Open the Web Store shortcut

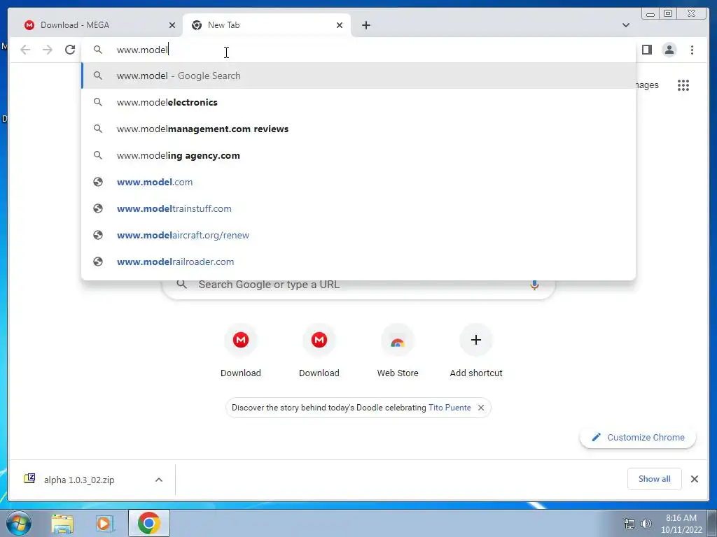coord(398,352)
